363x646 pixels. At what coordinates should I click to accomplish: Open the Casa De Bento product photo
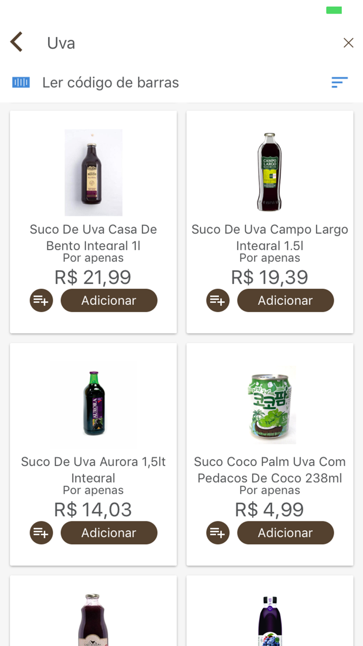point(93,172)
